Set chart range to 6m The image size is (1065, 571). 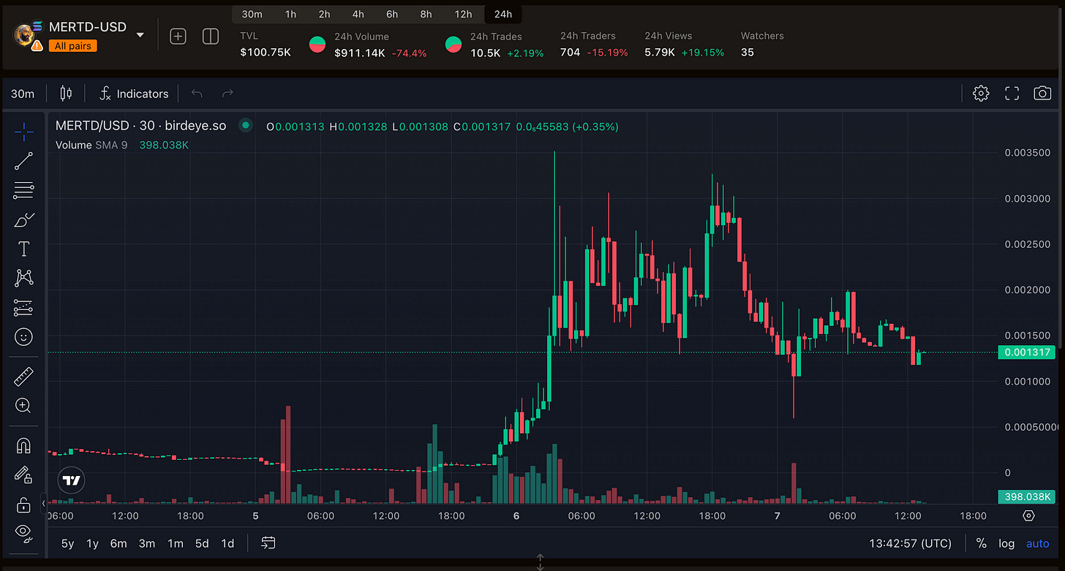(118, 543)
